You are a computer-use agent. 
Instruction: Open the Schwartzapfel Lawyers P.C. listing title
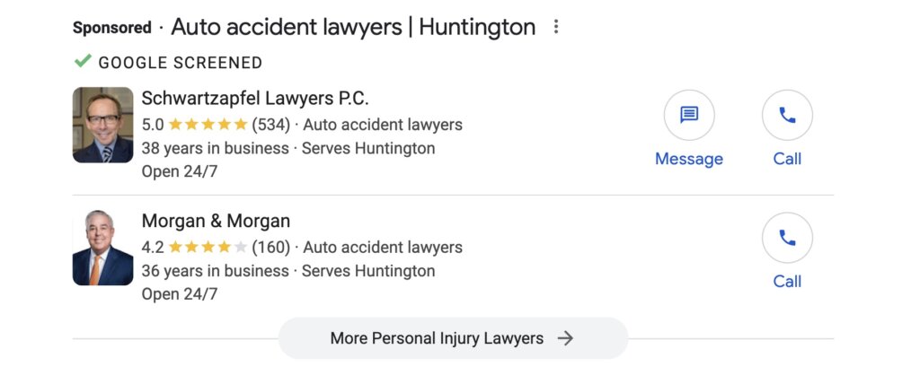pyautogui.click(x=255, y=98)
